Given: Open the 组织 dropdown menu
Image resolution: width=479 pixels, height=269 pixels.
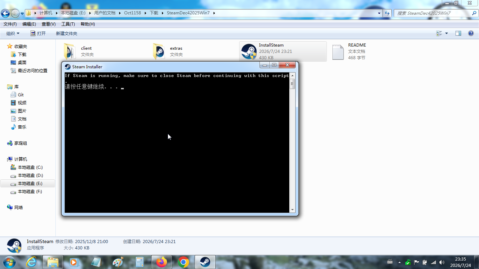Looking at the screenshot, I should (13, 33).
